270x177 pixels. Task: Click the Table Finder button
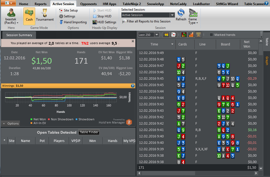(x=89, y=132)
